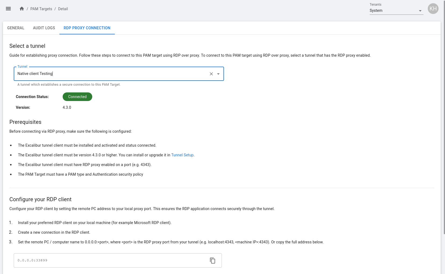
Task: Click the Configure your RDP client heading
Action: click(x=40, y=199)
